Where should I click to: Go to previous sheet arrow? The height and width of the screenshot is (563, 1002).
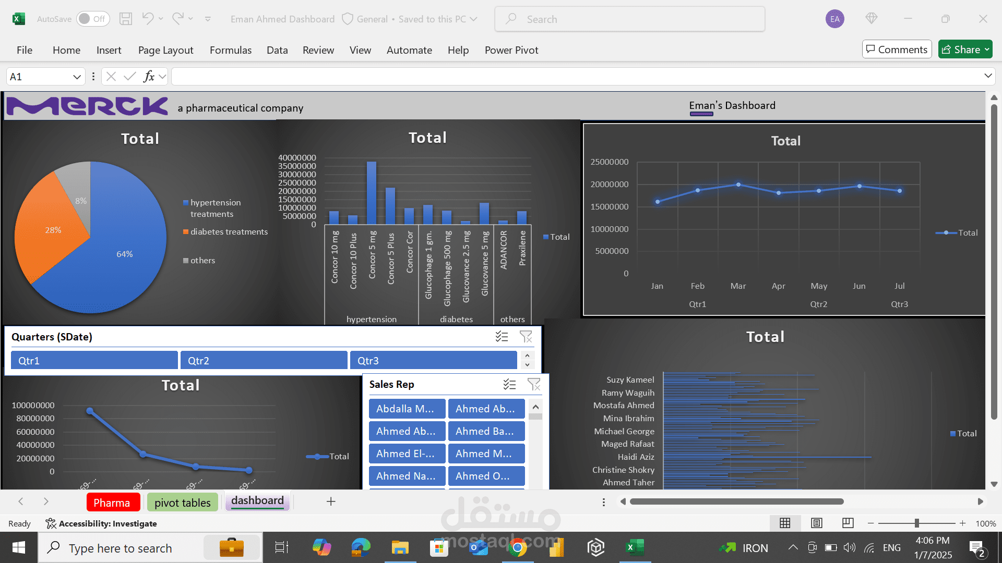(x=21, y=501)
